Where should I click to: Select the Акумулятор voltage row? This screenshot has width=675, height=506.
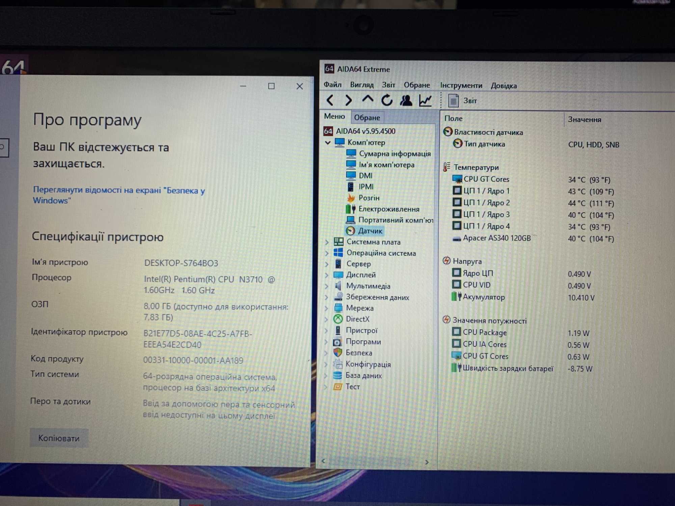[x=523, y=298]
